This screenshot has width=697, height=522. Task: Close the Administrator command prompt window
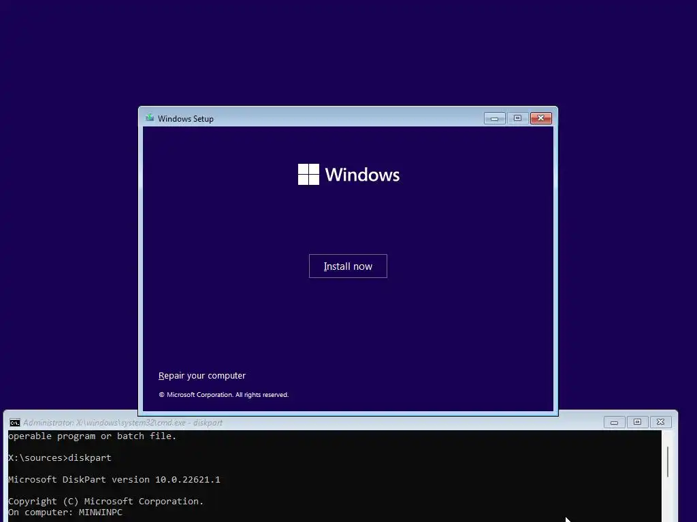point(660,422)
